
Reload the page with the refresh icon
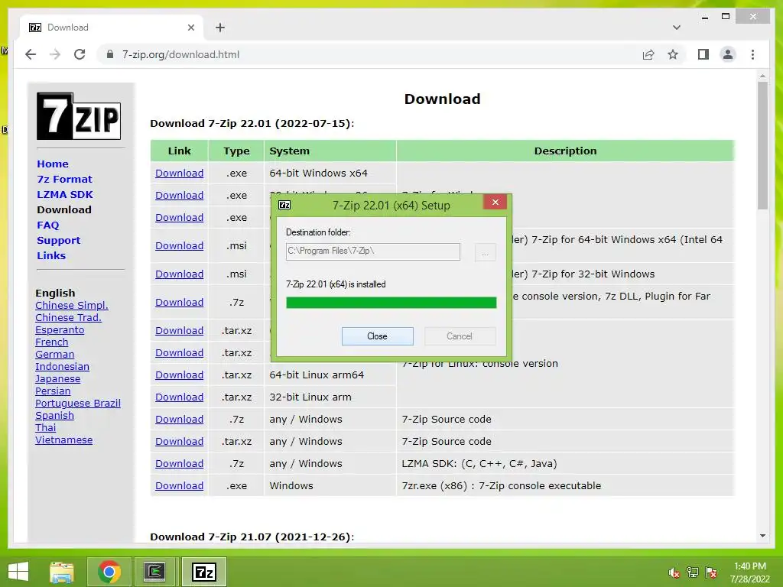(80, 54)
